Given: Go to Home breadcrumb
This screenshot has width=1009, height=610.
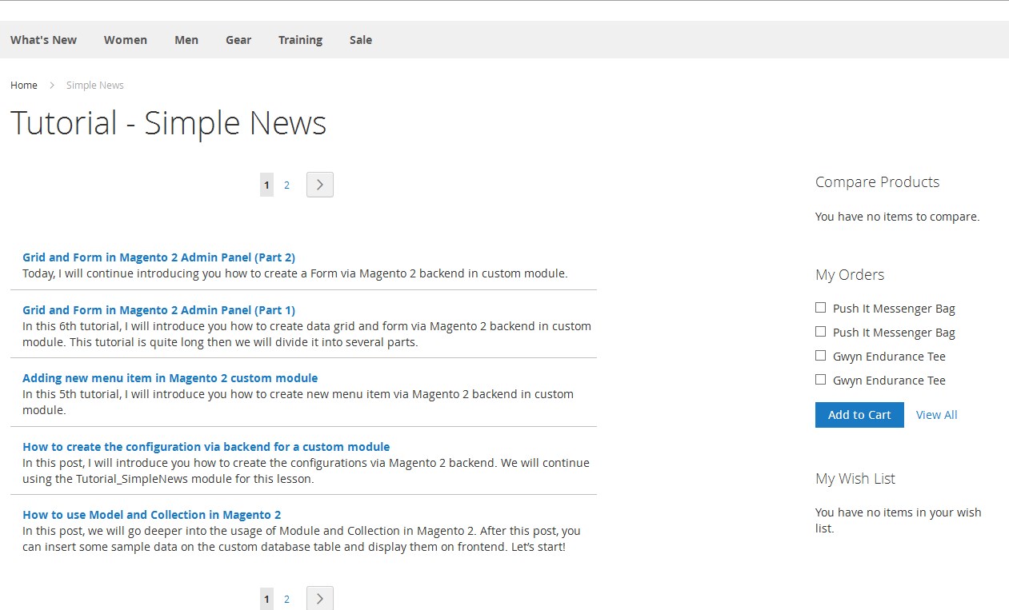Looking at the screenshot, I should [24, 86].
